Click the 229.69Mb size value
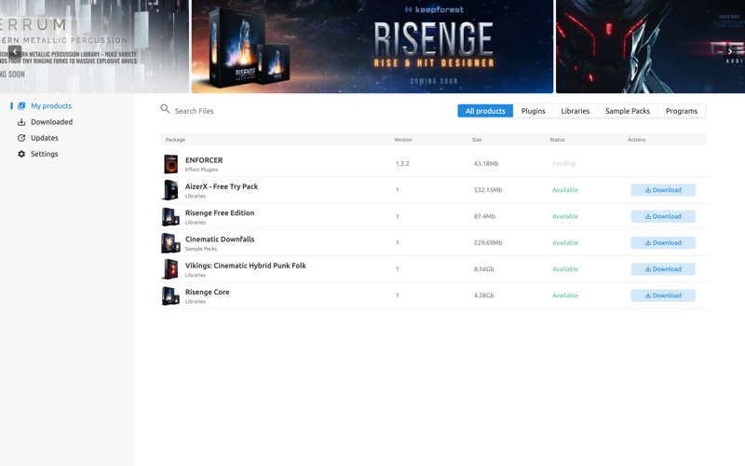Screen dimensions: 745x466 487,243
